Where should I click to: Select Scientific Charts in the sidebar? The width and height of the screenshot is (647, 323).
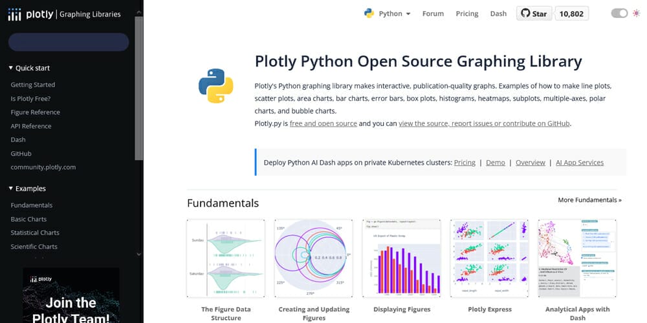point(34,247)
